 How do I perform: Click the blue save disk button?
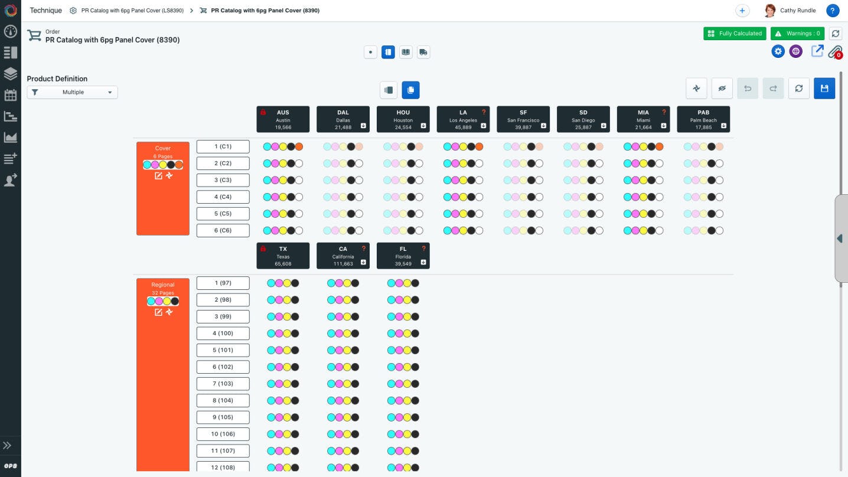(x=824, y=88)
